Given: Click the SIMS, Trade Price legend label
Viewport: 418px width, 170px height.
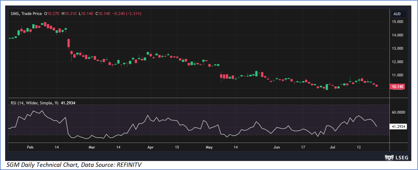Looking at the screenshot, I should point(26,14).
